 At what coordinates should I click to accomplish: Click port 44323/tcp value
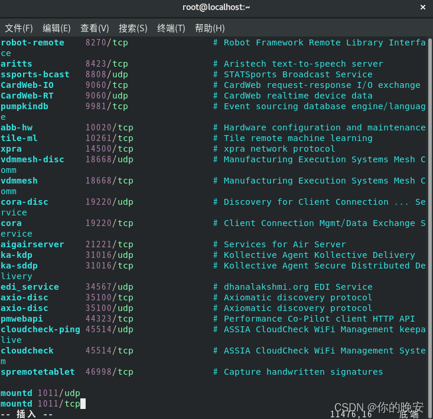pos(109,319)
